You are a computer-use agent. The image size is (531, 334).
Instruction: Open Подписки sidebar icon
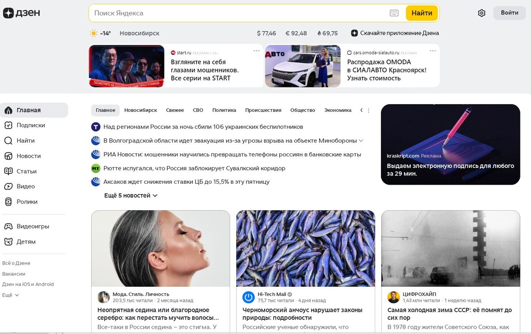click(x=8, y=125)
